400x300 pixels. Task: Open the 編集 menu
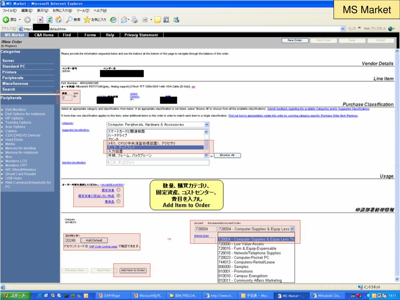coord(27,11)
